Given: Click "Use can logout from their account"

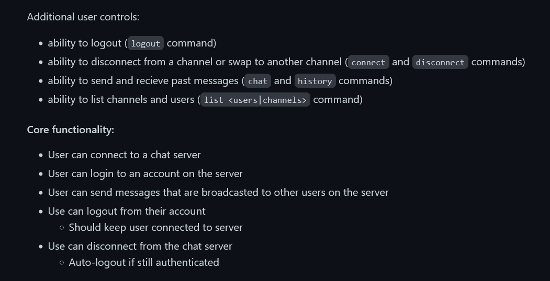Looking at the screenshot, I should pos(126,211).
